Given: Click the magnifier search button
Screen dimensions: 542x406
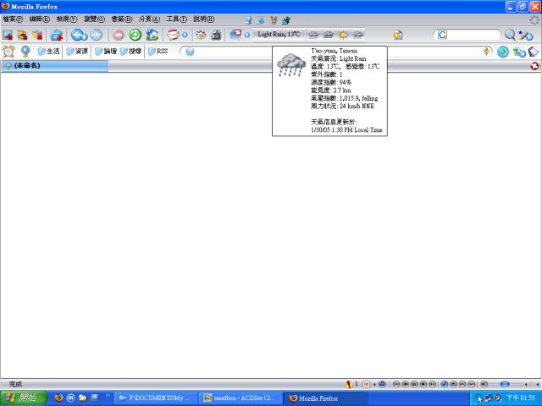Looking at the screenshot, I should 510,35.
